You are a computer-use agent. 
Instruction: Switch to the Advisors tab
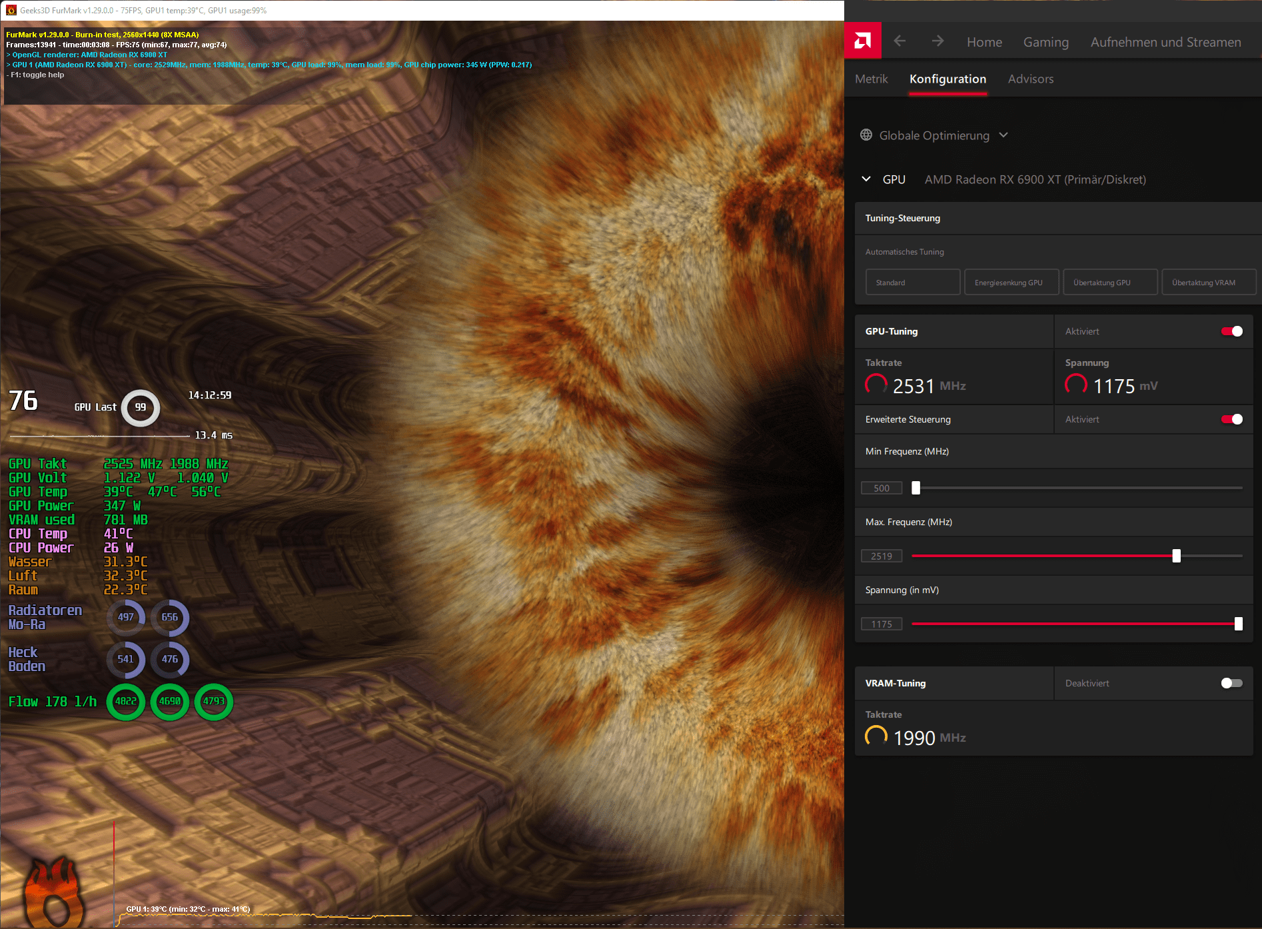[x=1030, y=79]
